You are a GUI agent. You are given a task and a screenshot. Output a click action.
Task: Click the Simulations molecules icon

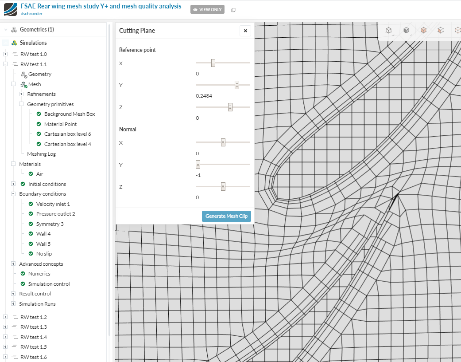click(x=14, y=43)
